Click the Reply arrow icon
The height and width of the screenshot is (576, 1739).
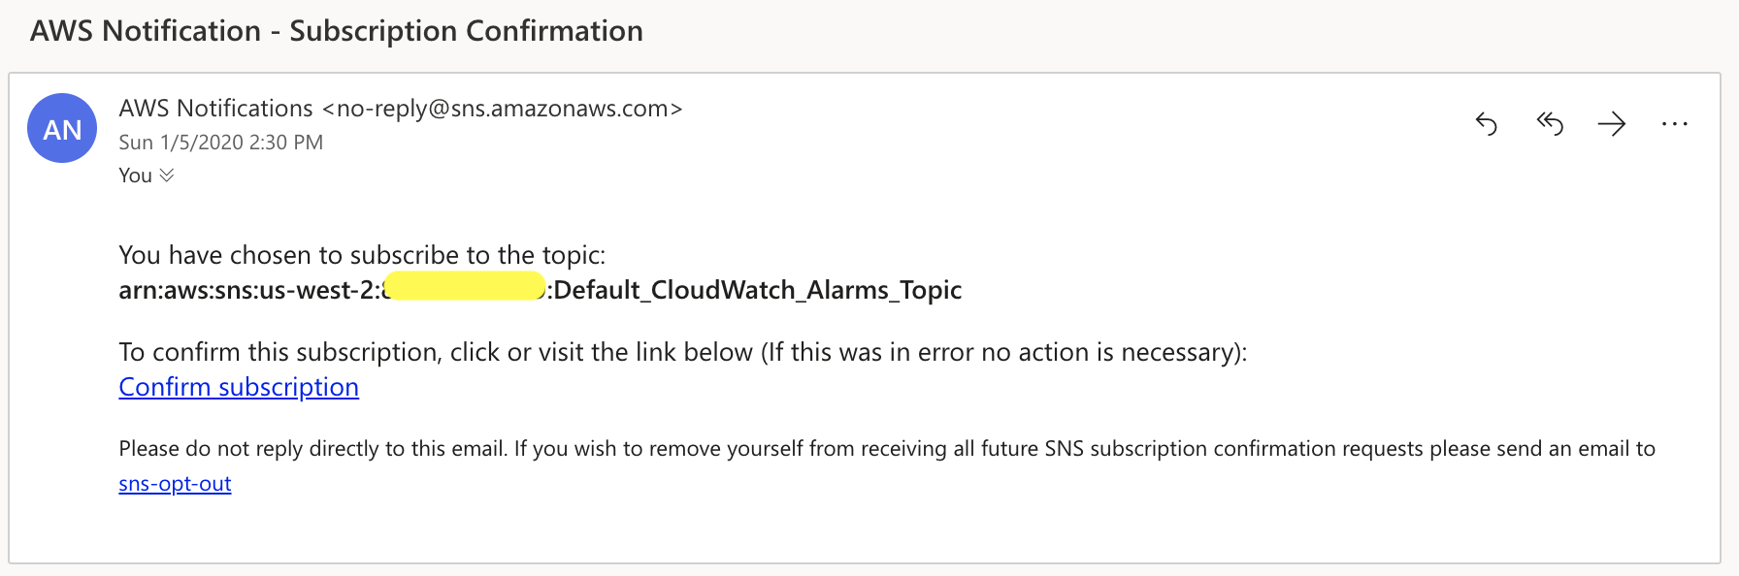point(1486,124)
